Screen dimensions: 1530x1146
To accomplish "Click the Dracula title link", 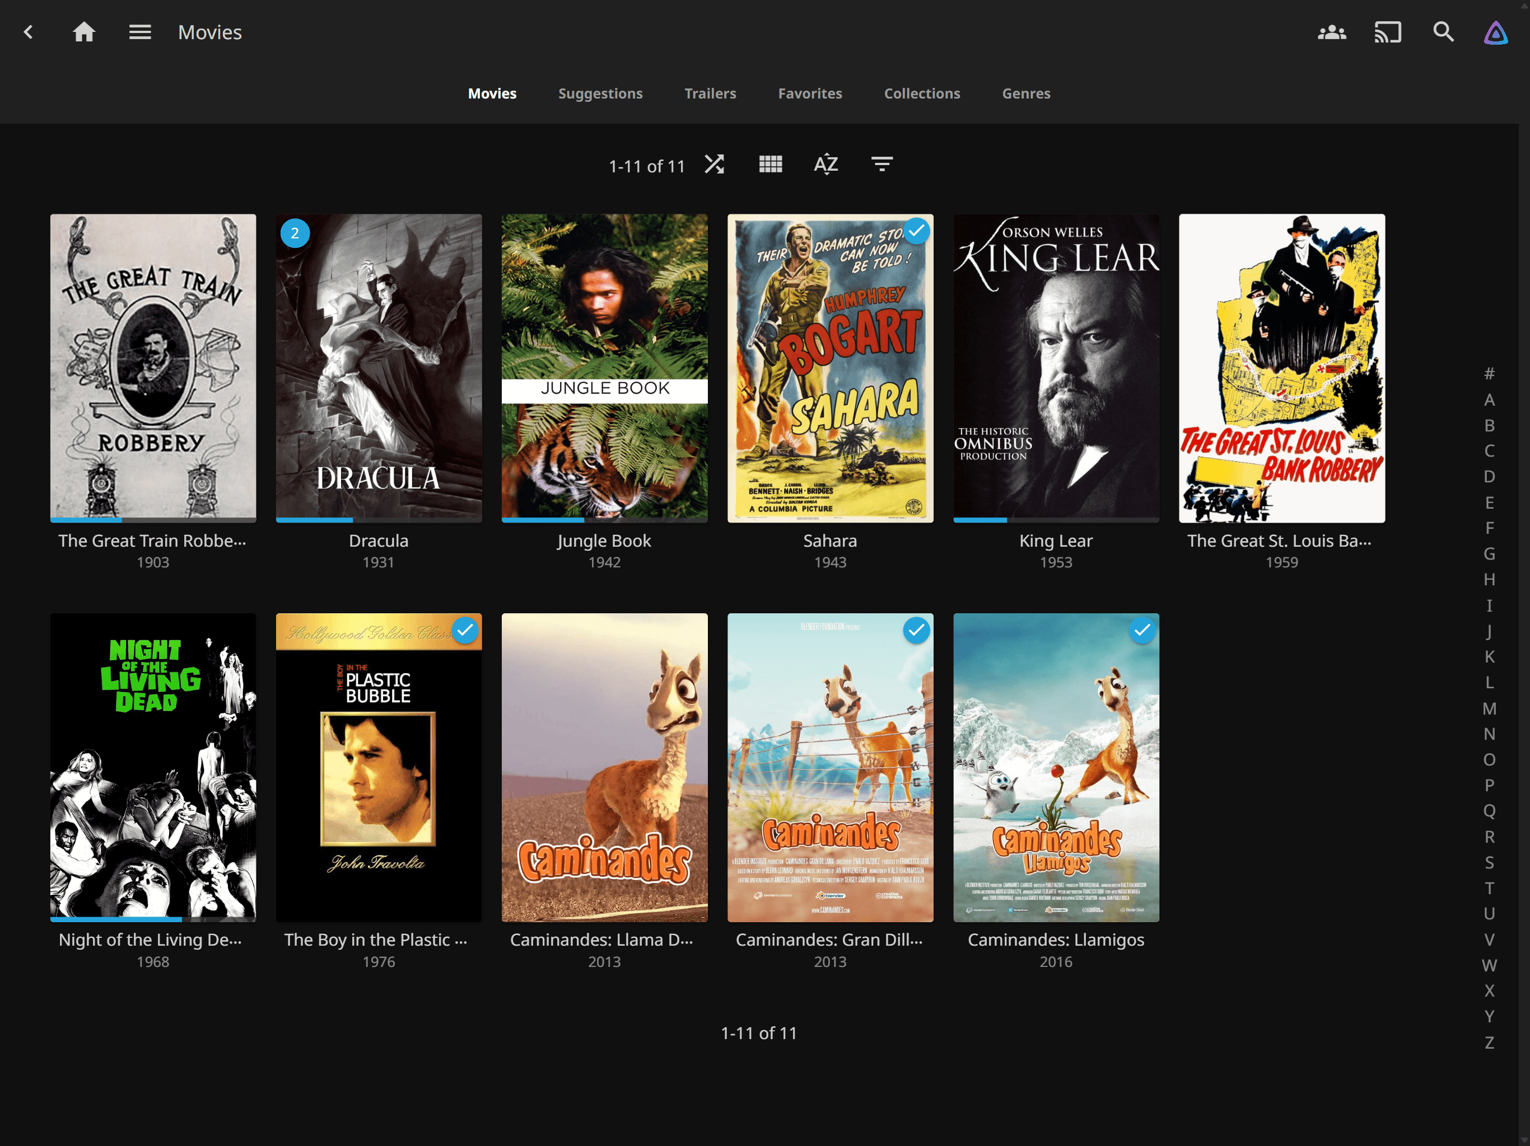I will (379, 541).
